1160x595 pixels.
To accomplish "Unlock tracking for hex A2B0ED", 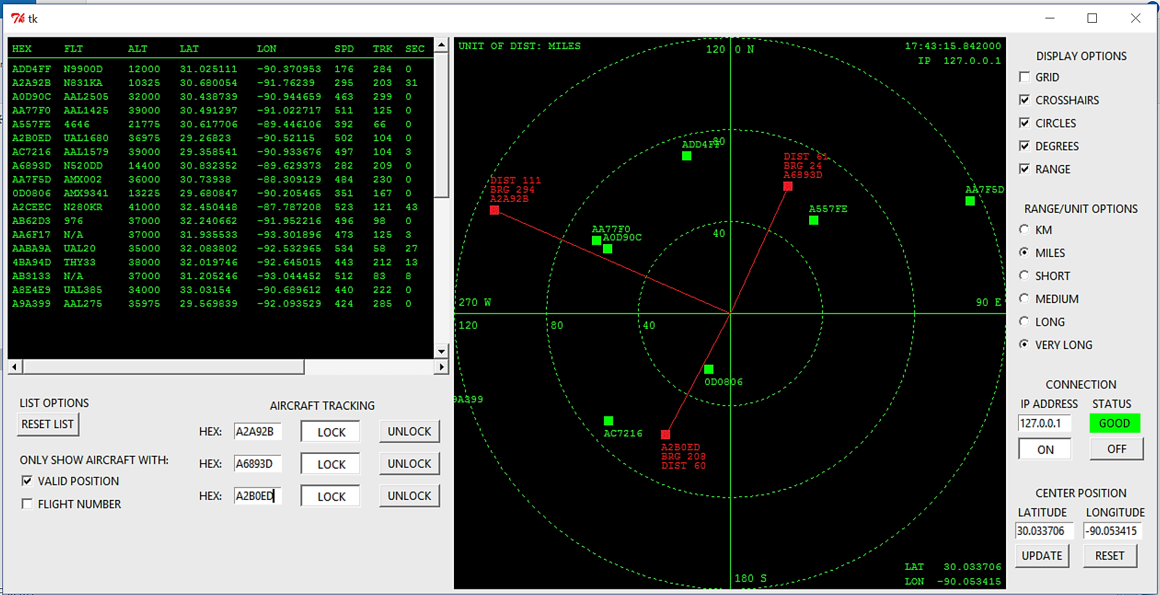I will click(409, 496).
